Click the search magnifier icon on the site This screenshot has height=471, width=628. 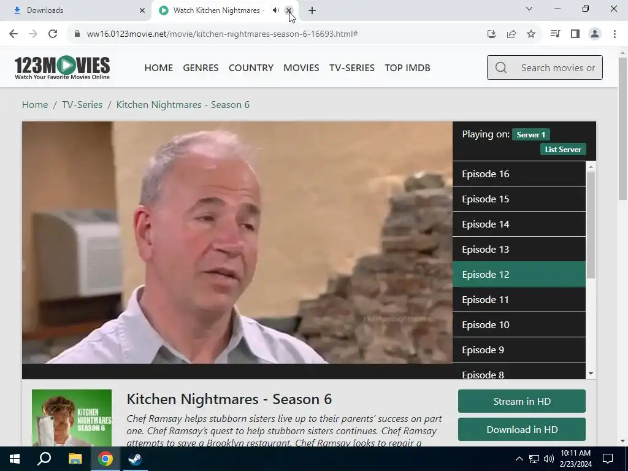(x=500, y=67)
